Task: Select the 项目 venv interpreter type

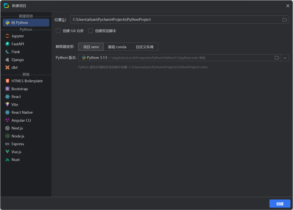Action: tap(91, 47)
